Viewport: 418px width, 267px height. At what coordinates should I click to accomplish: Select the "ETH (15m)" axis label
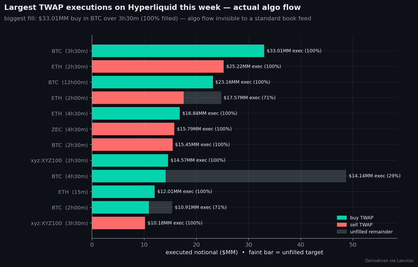(73, 192)
